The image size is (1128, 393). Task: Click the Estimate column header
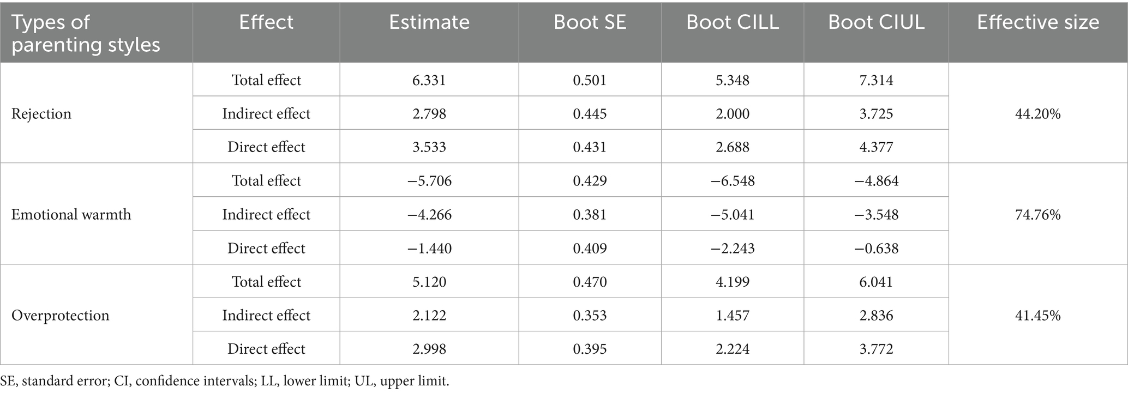[429, 22]
